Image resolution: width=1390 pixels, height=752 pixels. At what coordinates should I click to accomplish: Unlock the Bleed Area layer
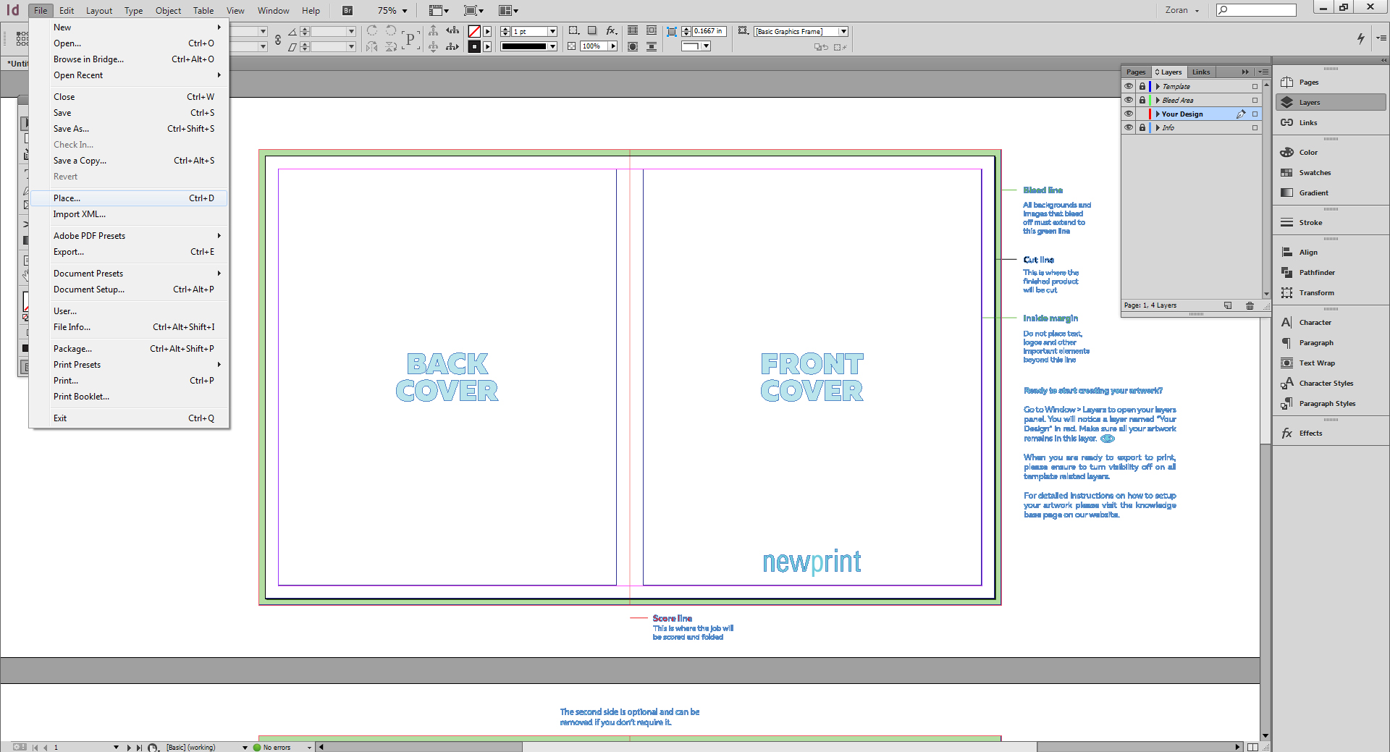[1142, 100]
